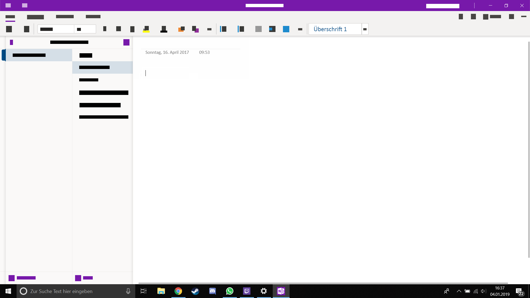This screenshot has width=530, height=298.
Task: Switch to the Start ribbon tab
Action: 10,17
